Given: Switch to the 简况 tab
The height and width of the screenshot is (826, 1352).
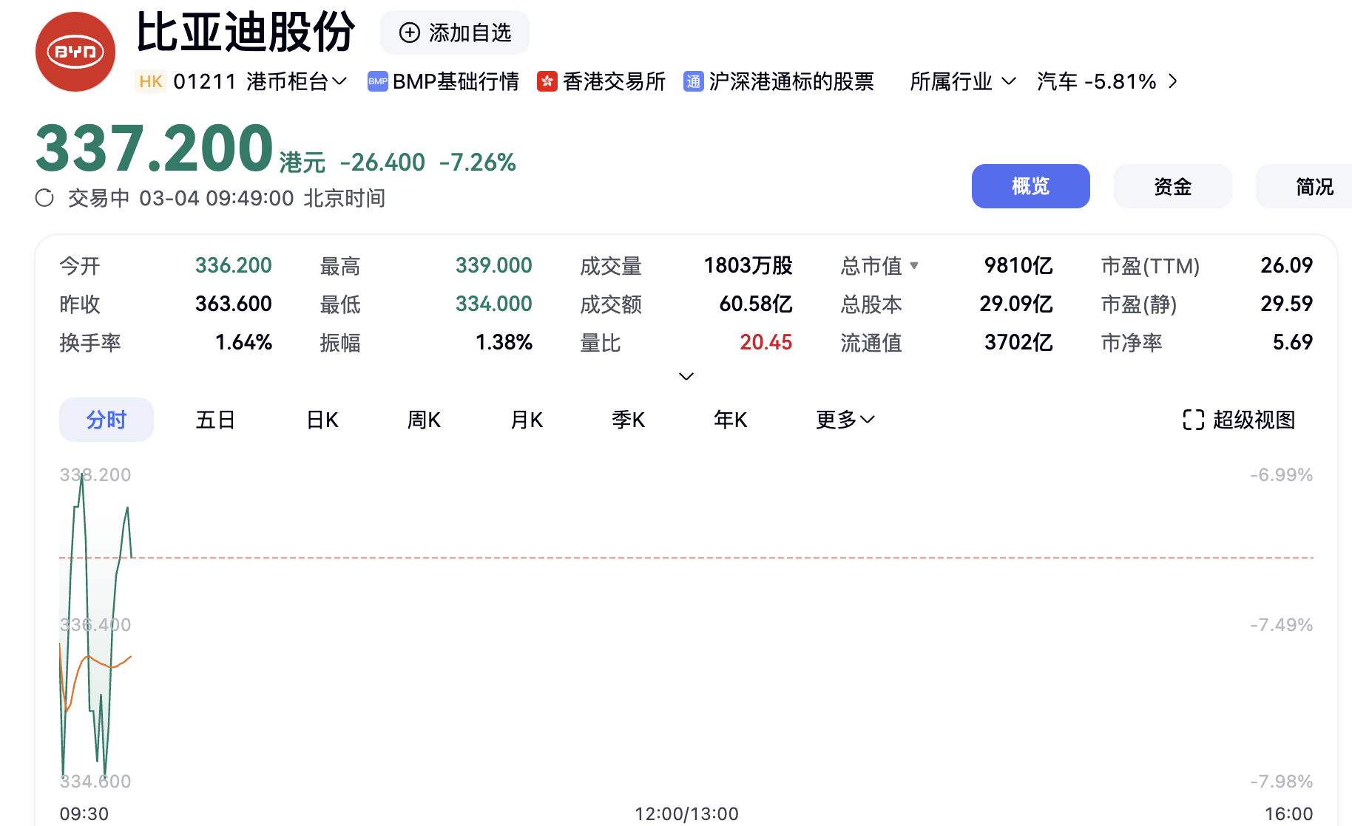Looking at the screenshot, I should pos(1304,186).
